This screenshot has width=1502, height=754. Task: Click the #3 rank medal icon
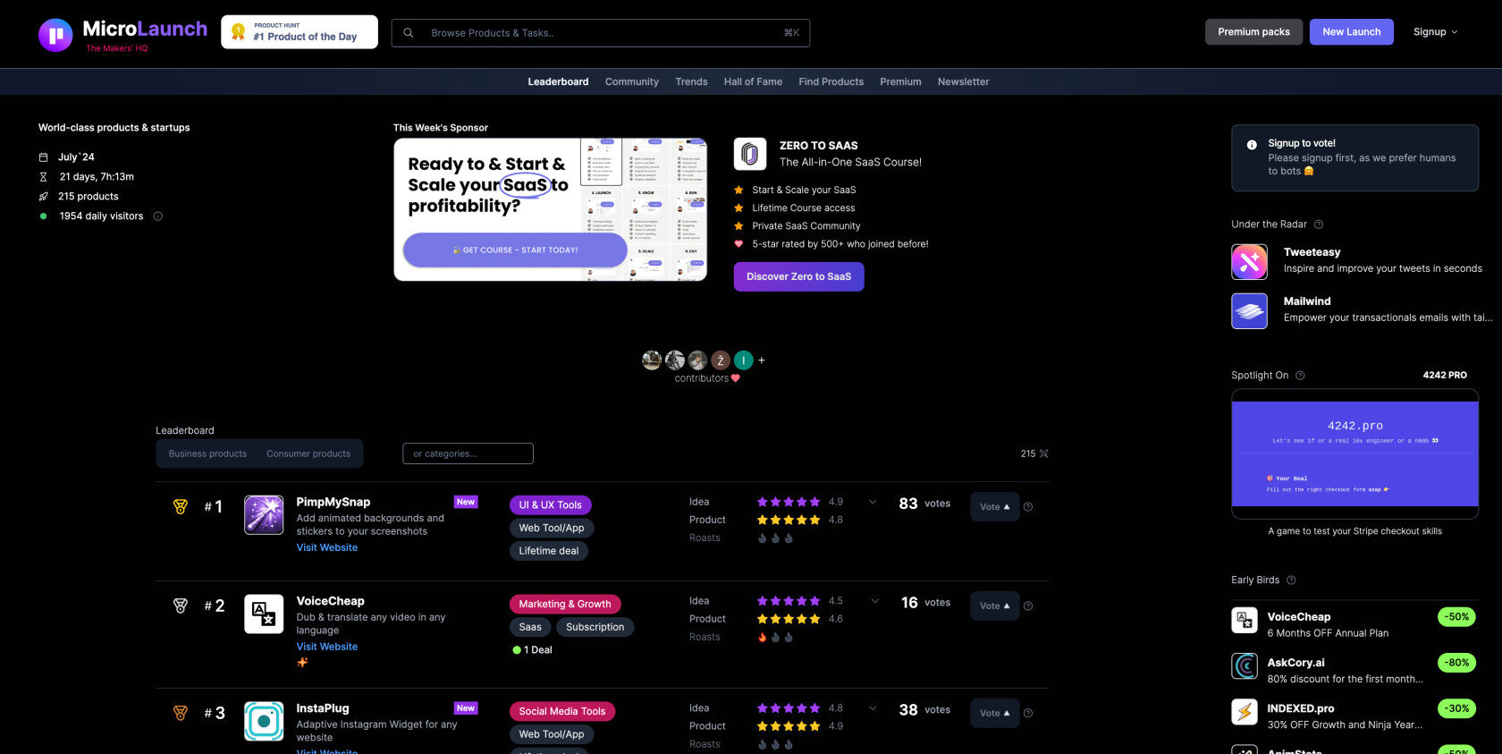pos(181,713)
